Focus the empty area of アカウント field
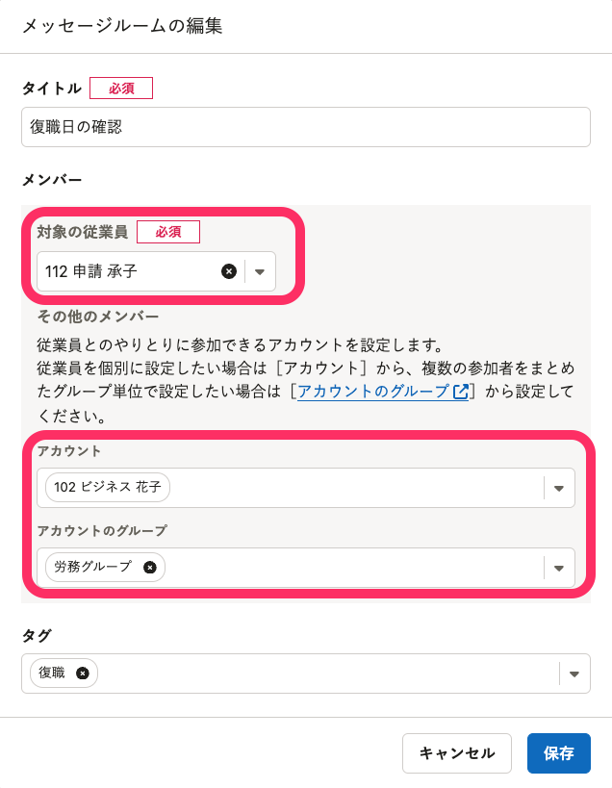This screenshot has width=612, height=788. (x=356, y=488)
